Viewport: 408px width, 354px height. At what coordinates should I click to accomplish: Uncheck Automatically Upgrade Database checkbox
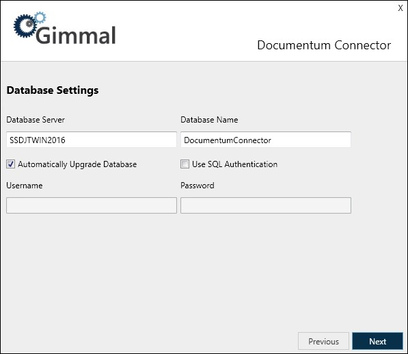point(11,164)
